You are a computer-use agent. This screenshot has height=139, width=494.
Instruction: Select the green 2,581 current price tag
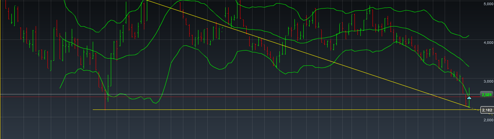point(486,95)
